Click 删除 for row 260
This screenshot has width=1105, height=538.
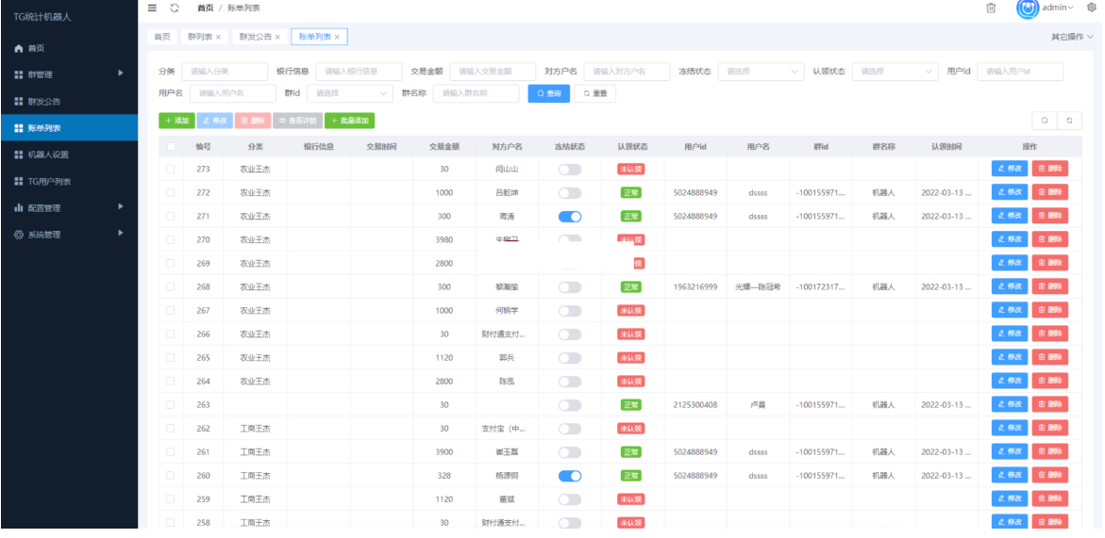(x=1050, y=476)
